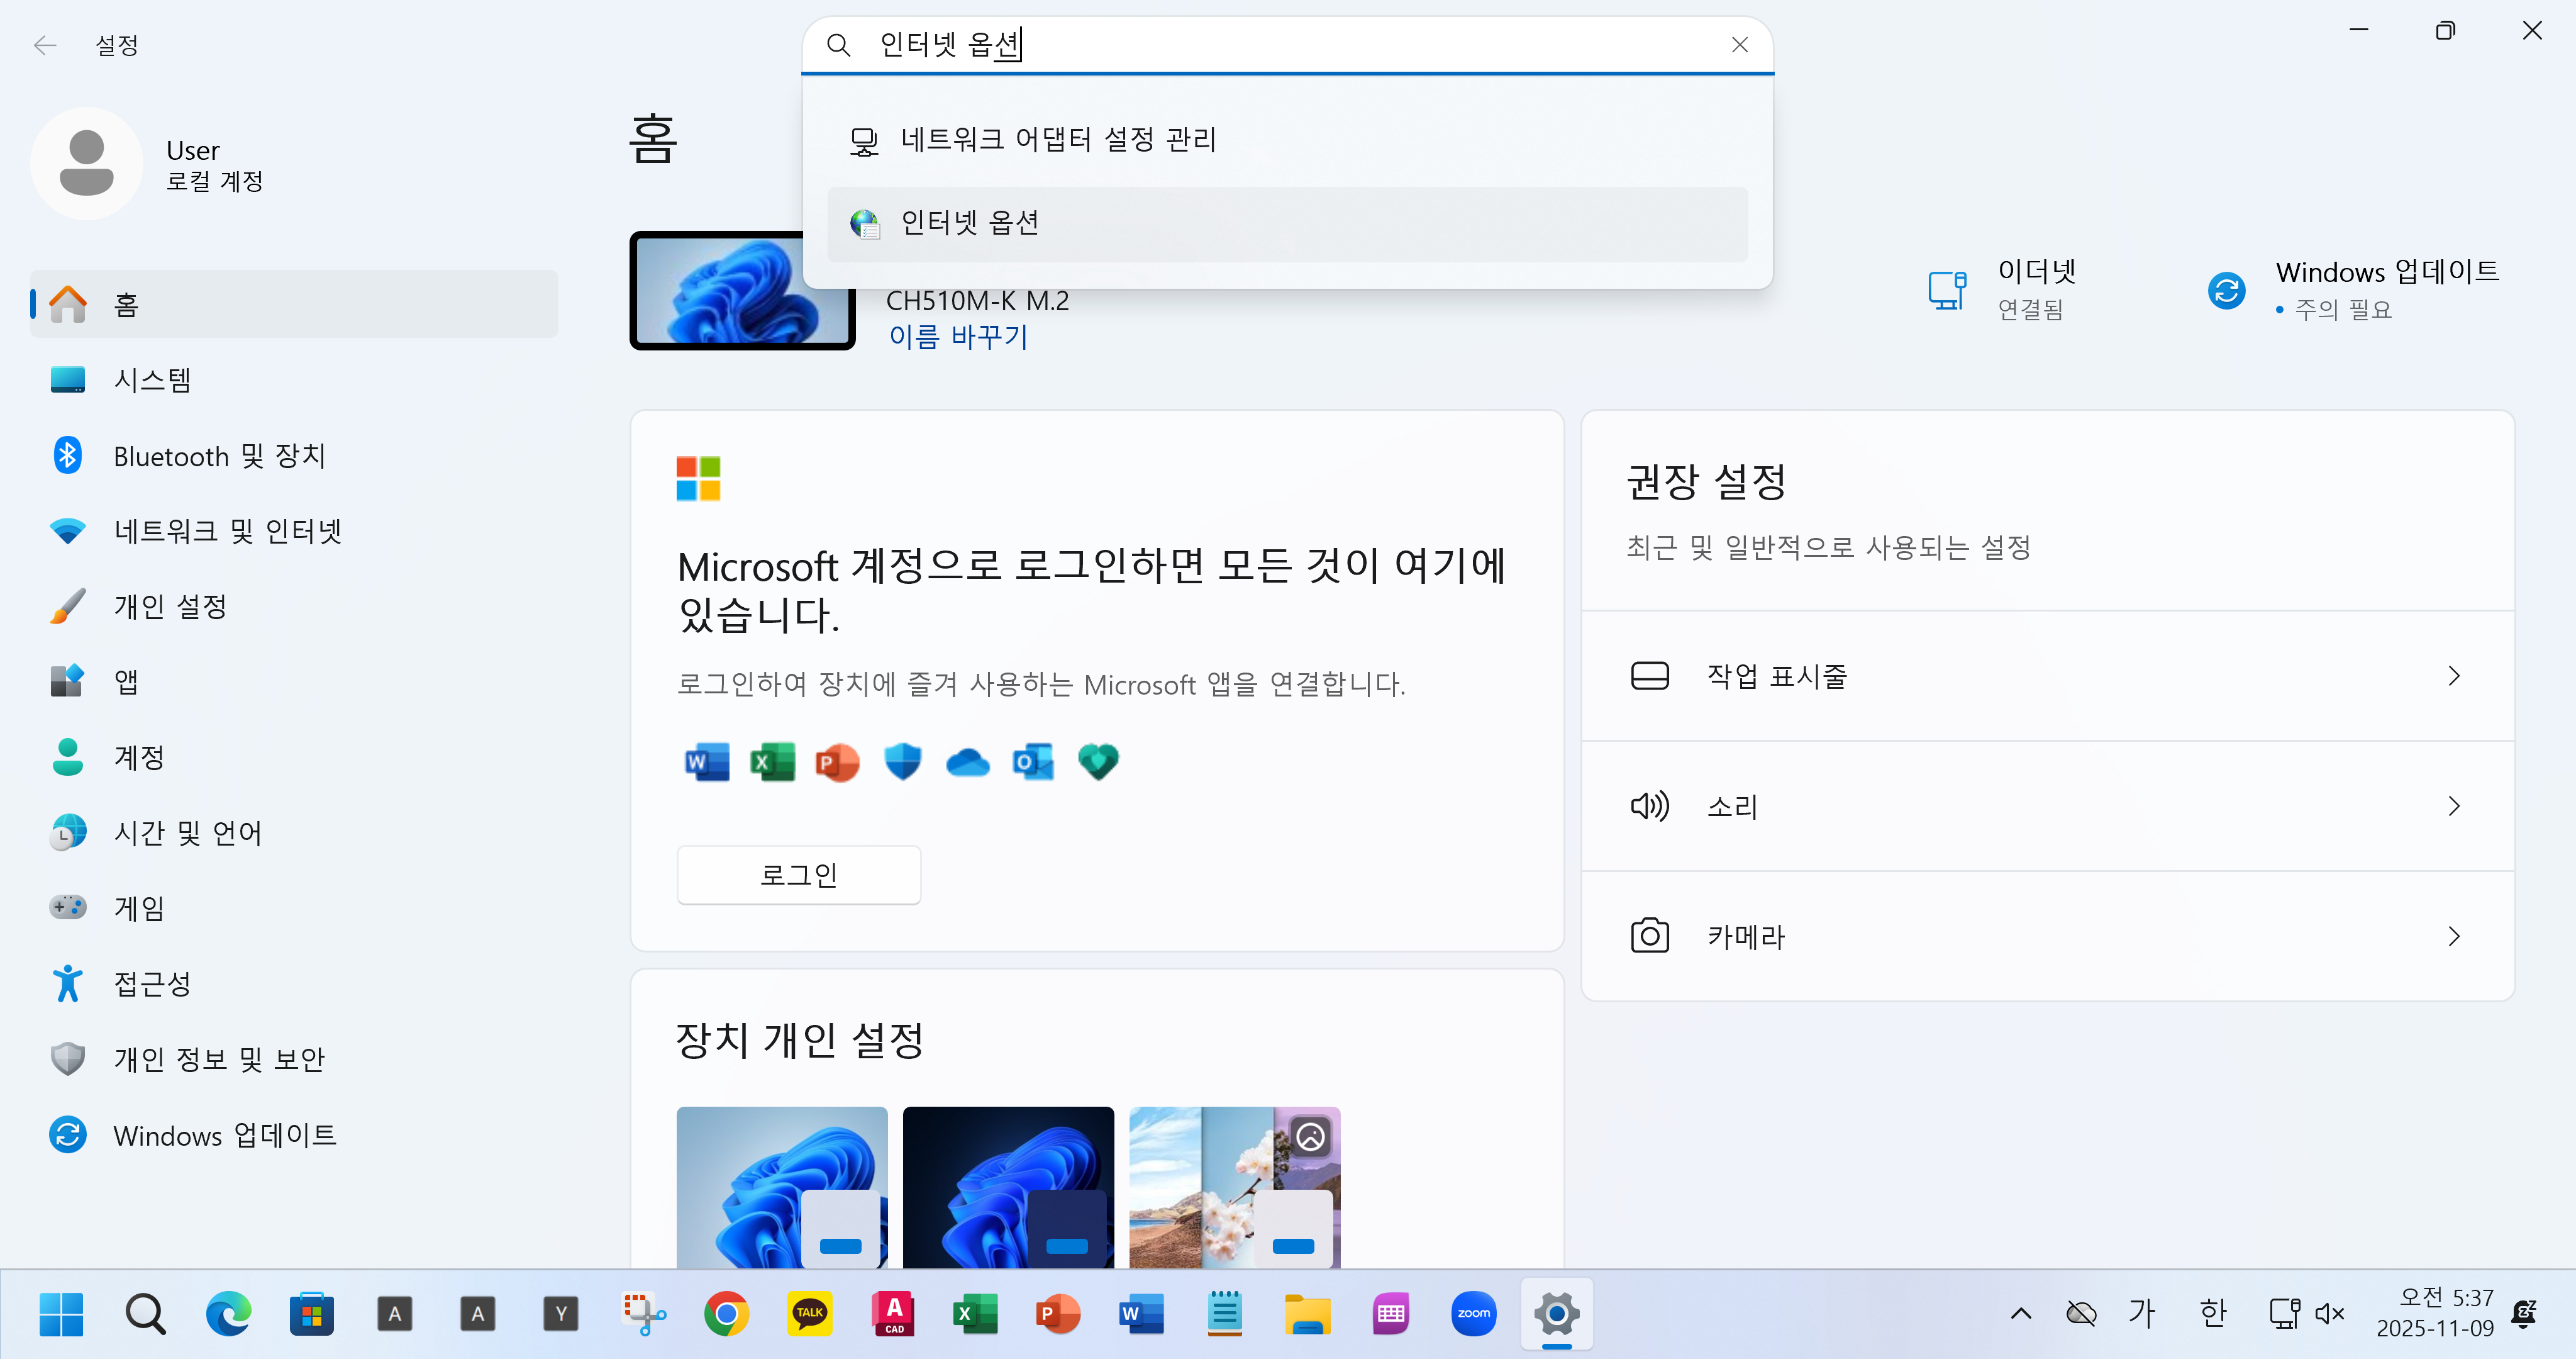The height and width of the screenshot is (1359, 2576).
Task: Apply the dark Windows bloom theme thumbnail
Action: point(1007,1187)
